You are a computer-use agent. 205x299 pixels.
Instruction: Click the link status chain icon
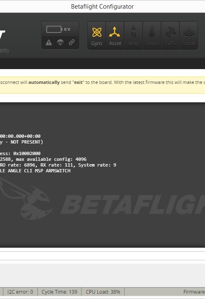coord(72,42)
